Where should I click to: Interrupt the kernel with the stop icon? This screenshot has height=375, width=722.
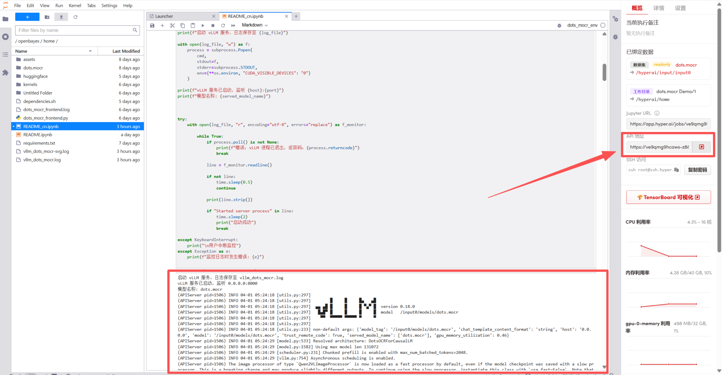click(x=213, y=26)
